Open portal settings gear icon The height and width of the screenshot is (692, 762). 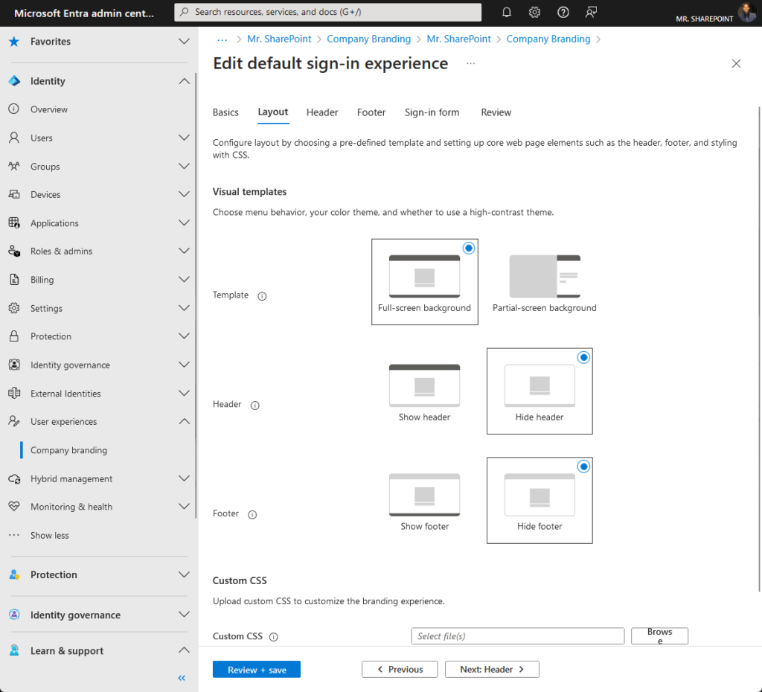pyautogui.click(x=534, y=12)
